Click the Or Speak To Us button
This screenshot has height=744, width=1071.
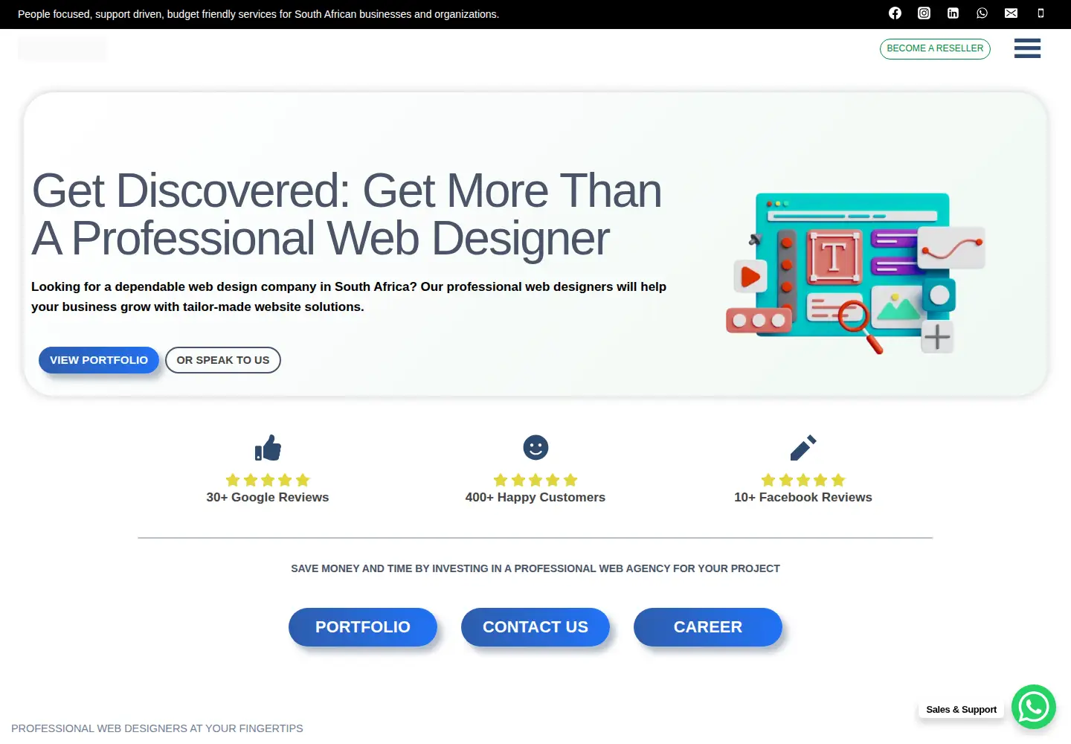click(x=223, y=360)
